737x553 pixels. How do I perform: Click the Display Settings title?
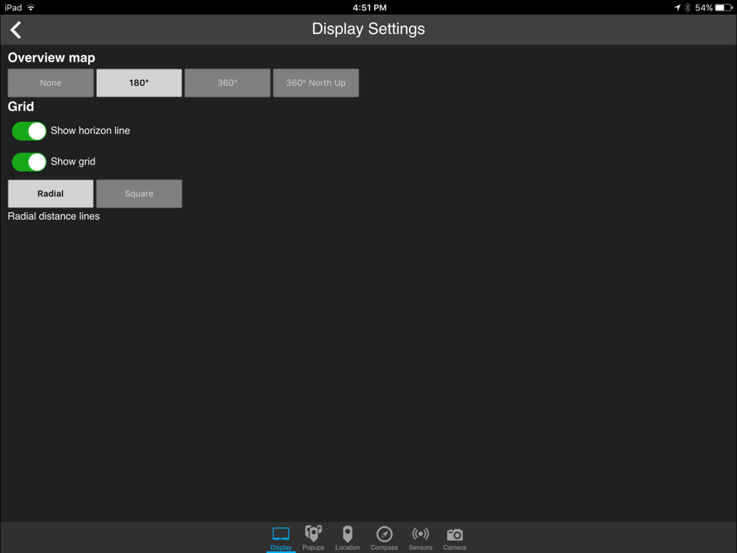[368, 29]
